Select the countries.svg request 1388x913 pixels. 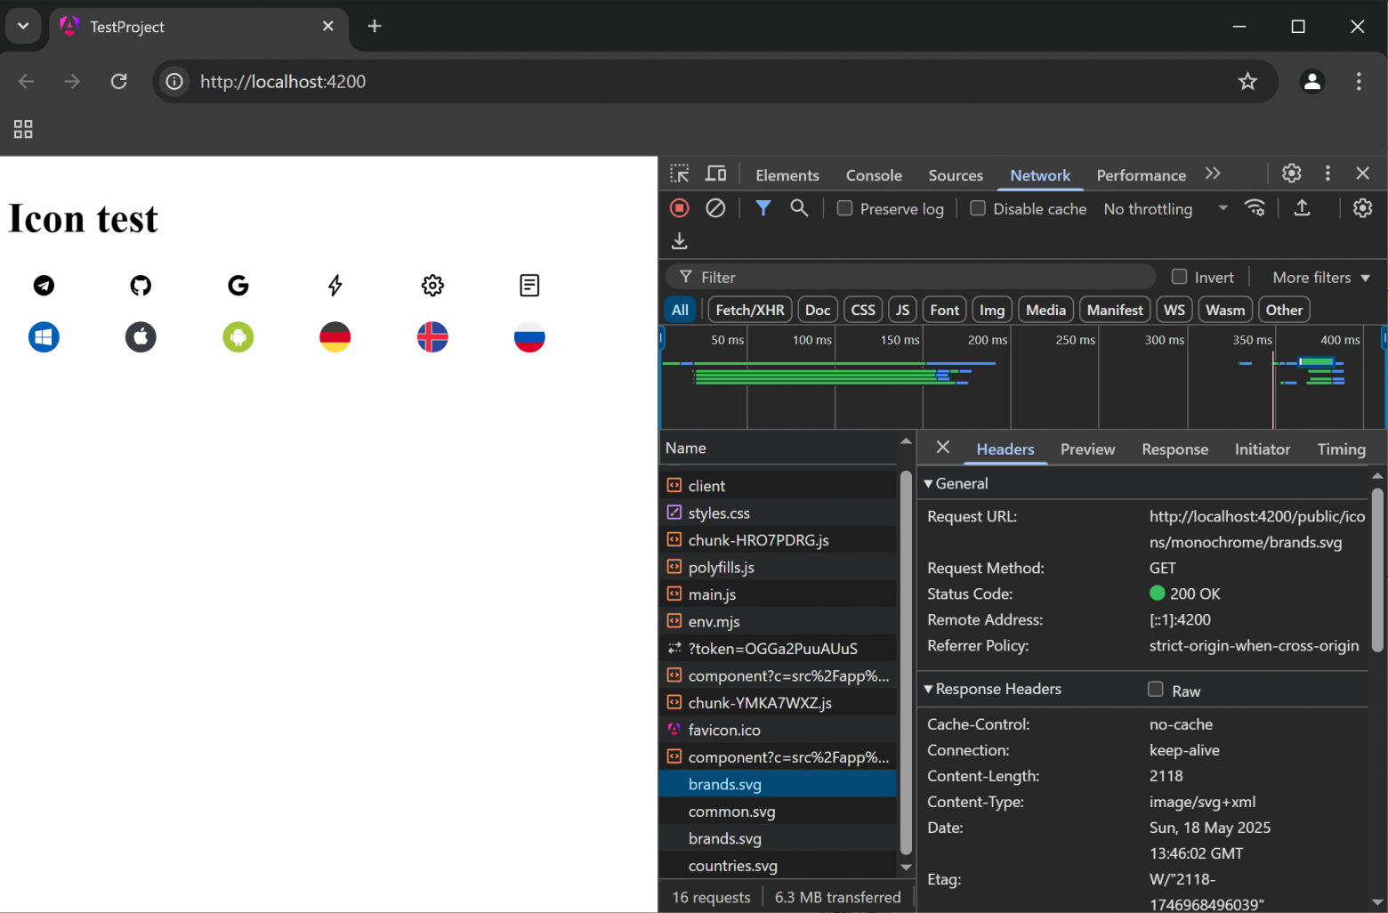click(x=732, y=866)
